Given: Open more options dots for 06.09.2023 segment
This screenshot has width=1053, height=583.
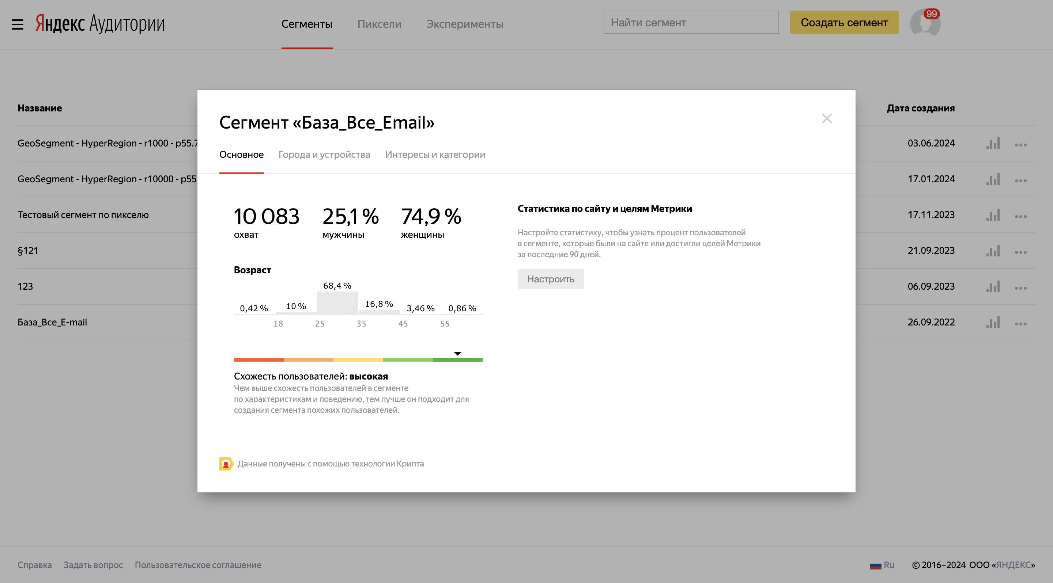Looking at the screenshot, I should pos(1021,288).
